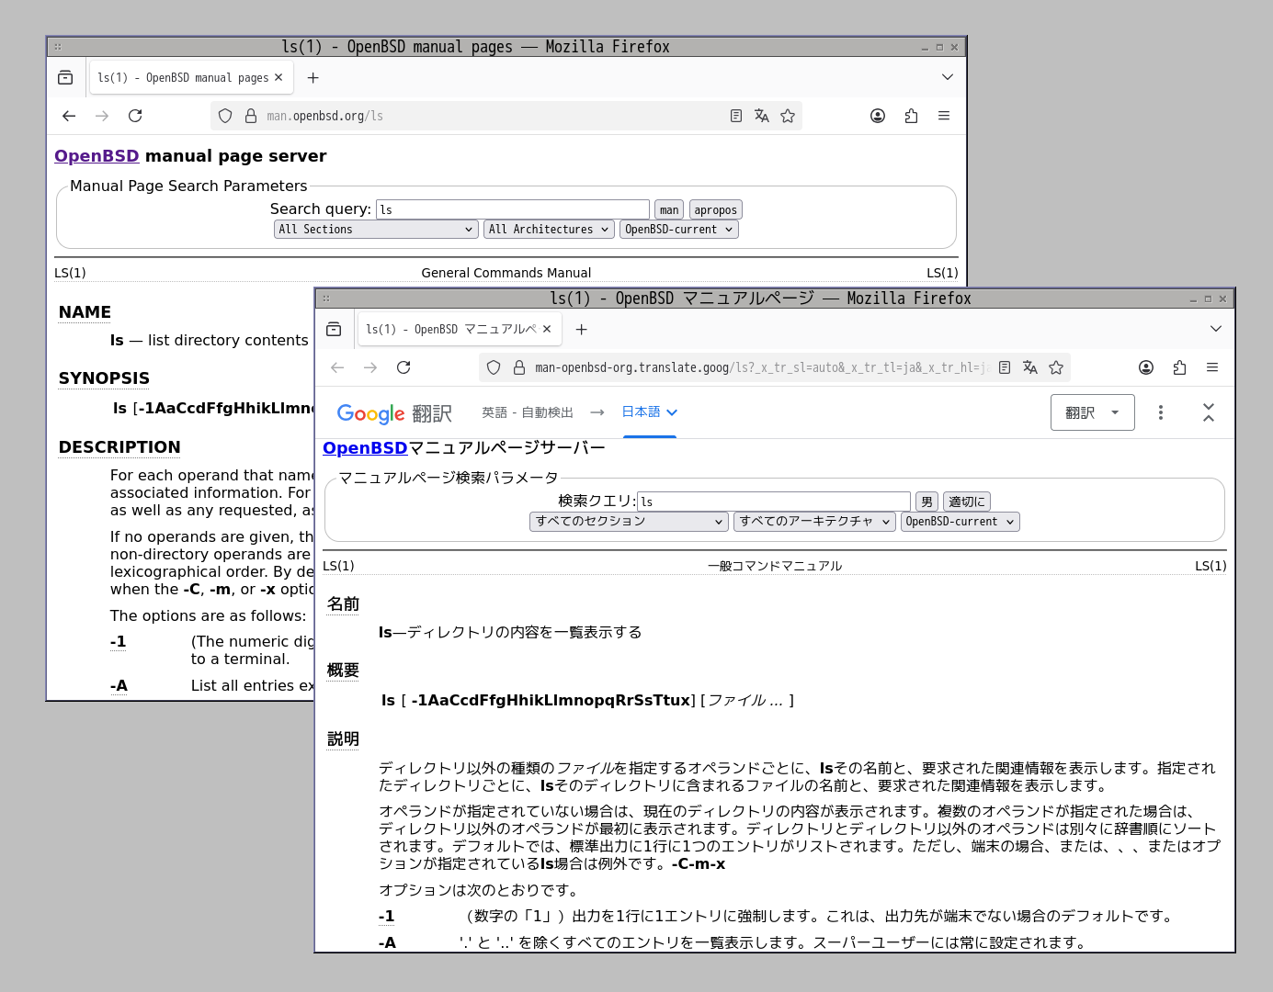Open reader view for the English manual page
The height and width of the screenshot is (992, 1273).
click(735, 115)
